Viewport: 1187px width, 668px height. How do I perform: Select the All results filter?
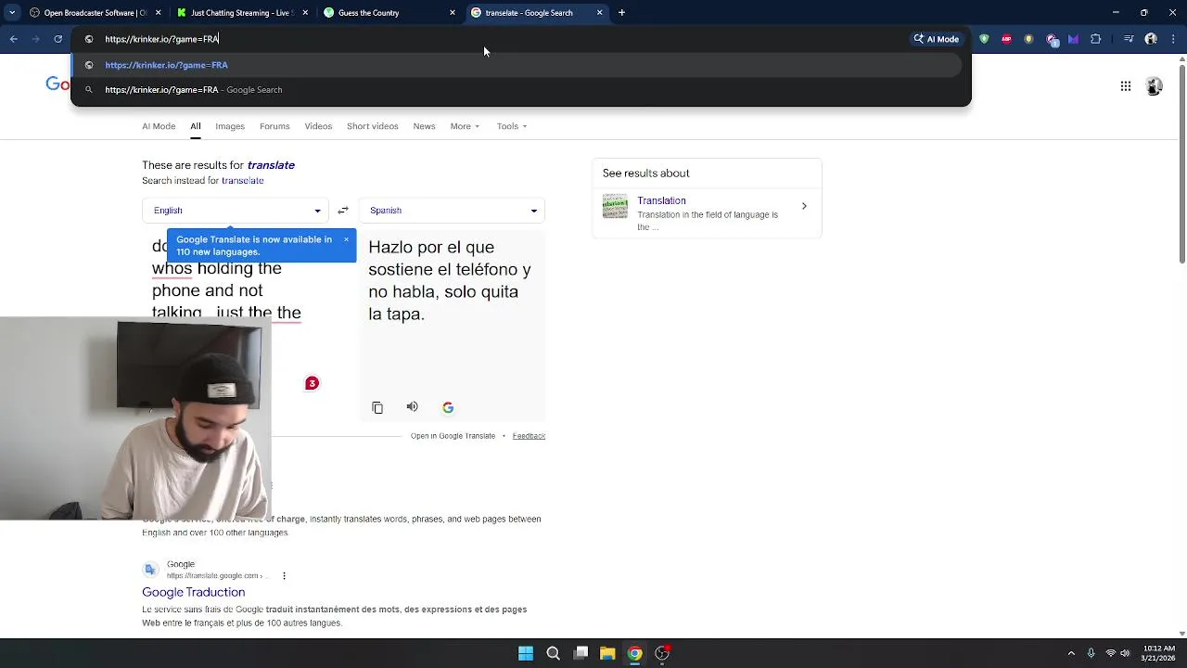(196, 126)
